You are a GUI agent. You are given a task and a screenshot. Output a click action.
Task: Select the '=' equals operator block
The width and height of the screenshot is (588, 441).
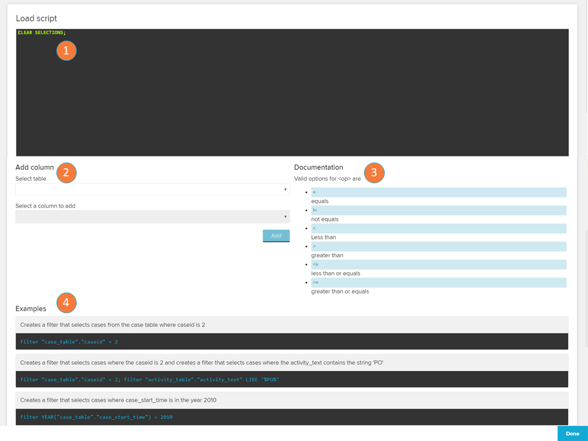pyautogui.click(x=438, y=192)
